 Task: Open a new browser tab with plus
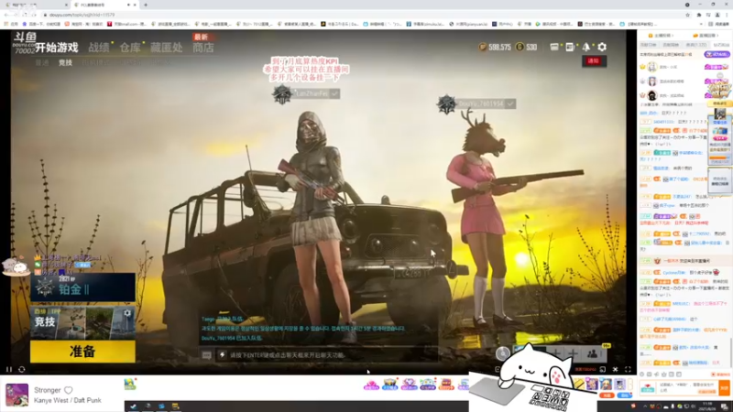[146, 5]
